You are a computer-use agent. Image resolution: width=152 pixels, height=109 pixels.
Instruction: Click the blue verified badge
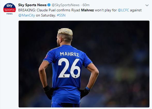[x=49, y=5]
